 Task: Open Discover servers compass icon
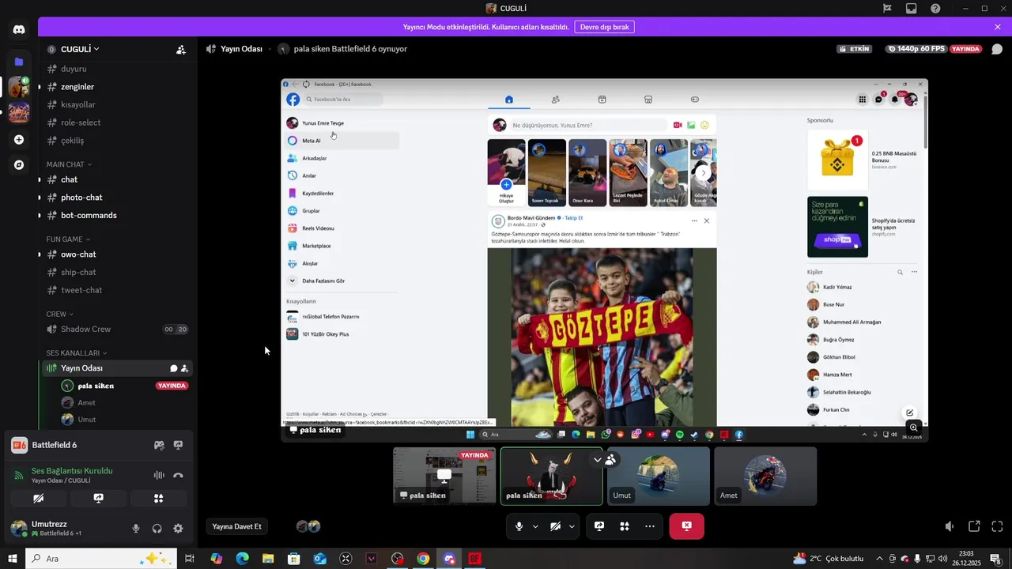(19, 165)
